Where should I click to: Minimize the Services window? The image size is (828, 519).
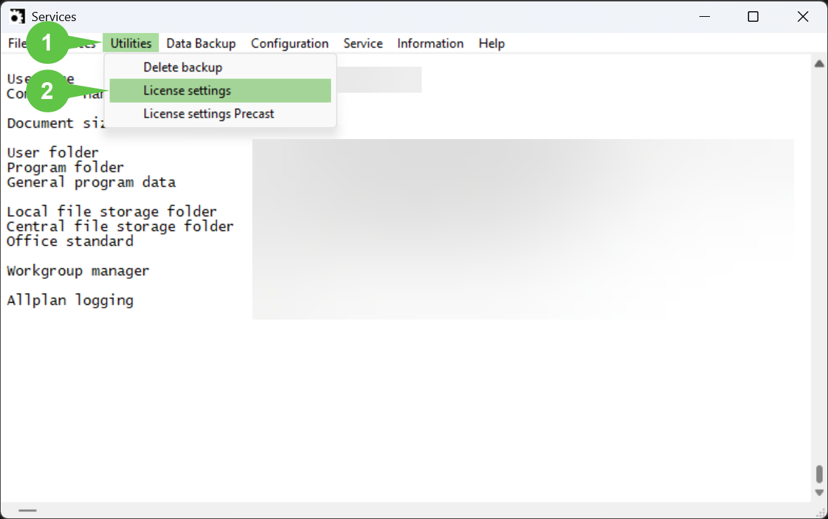(x=704, y=17)
